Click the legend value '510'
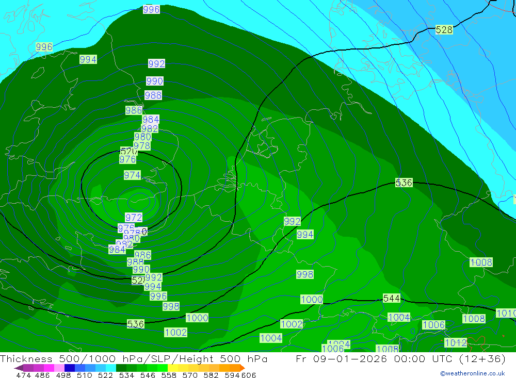Screen dimensions: 516x378 [84, 375]
